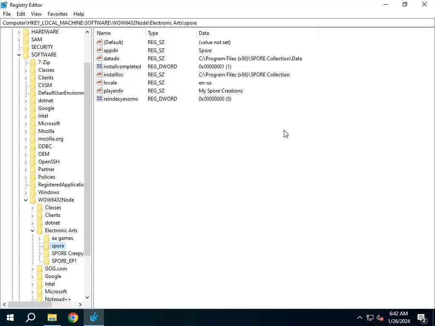Image resolution: width=435 pixels, height=326 pixels.
Task: Open the notification center icon
Action: click(422, 318)
